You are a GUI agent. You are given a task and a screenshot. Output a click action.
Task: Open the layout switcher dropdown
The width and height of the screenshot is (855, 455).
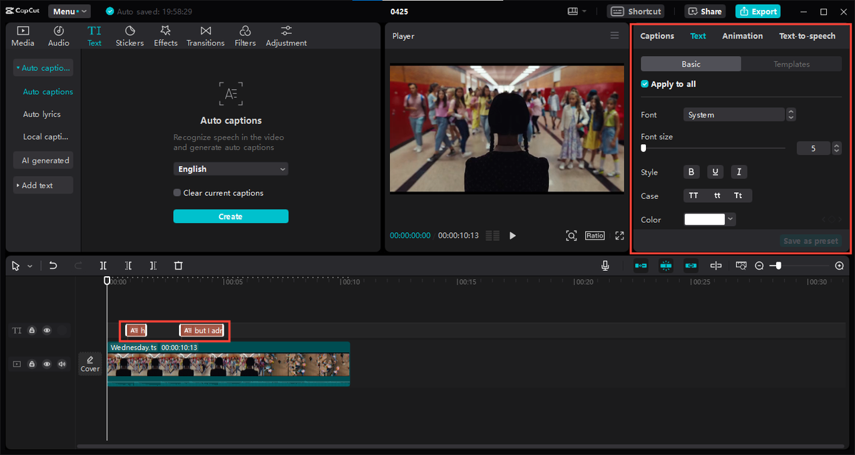[x=576, y=11]
